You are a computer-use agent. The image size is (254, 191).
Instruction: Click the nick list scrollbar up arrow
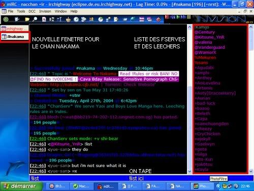pos(251,27)
